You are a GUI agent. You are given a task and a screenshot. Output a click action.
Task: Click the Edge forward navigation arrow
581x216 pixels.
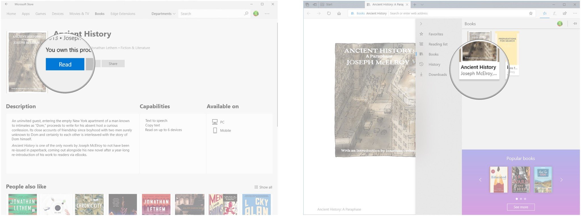coord(319,13)
